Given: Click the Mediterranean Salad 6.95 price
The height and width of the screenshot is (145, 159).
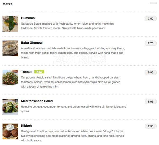Looking at the screenshot, I should pyautogui.click(x=151, y=102).
